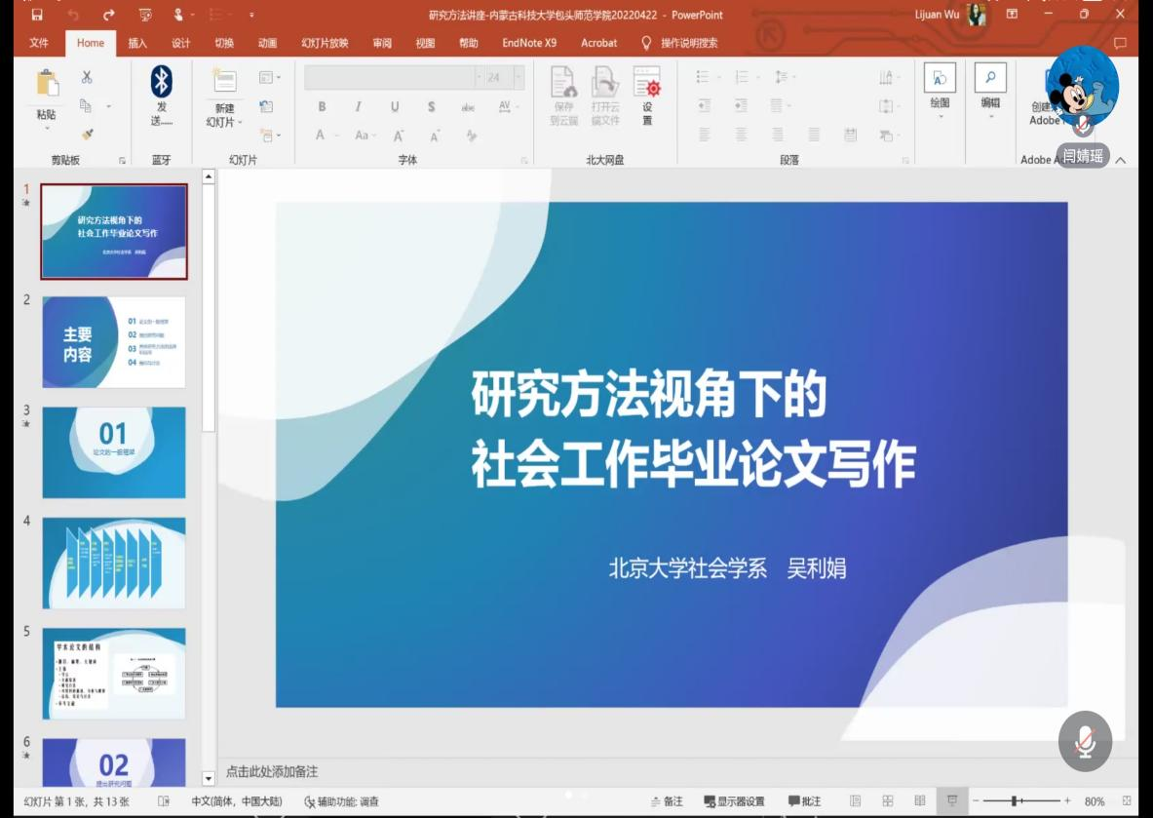Switch to slide sorter view in status bar
Image resolution: width=1153 pixels, height=818 pixels.
click(x=888, y=801)
